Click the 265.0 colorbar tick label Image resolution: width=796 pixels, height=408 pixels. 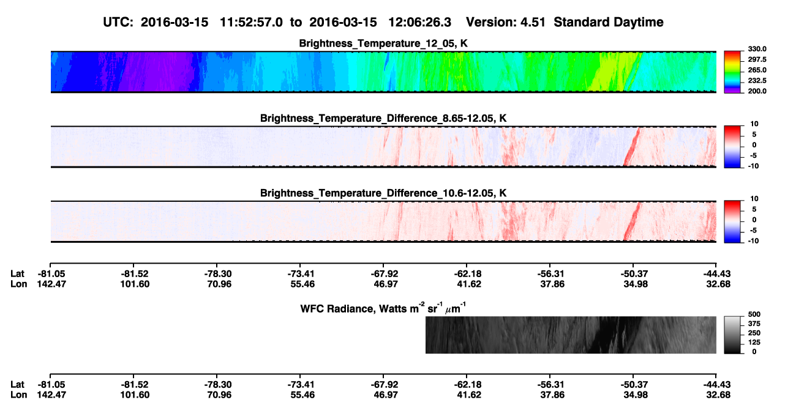757,70
